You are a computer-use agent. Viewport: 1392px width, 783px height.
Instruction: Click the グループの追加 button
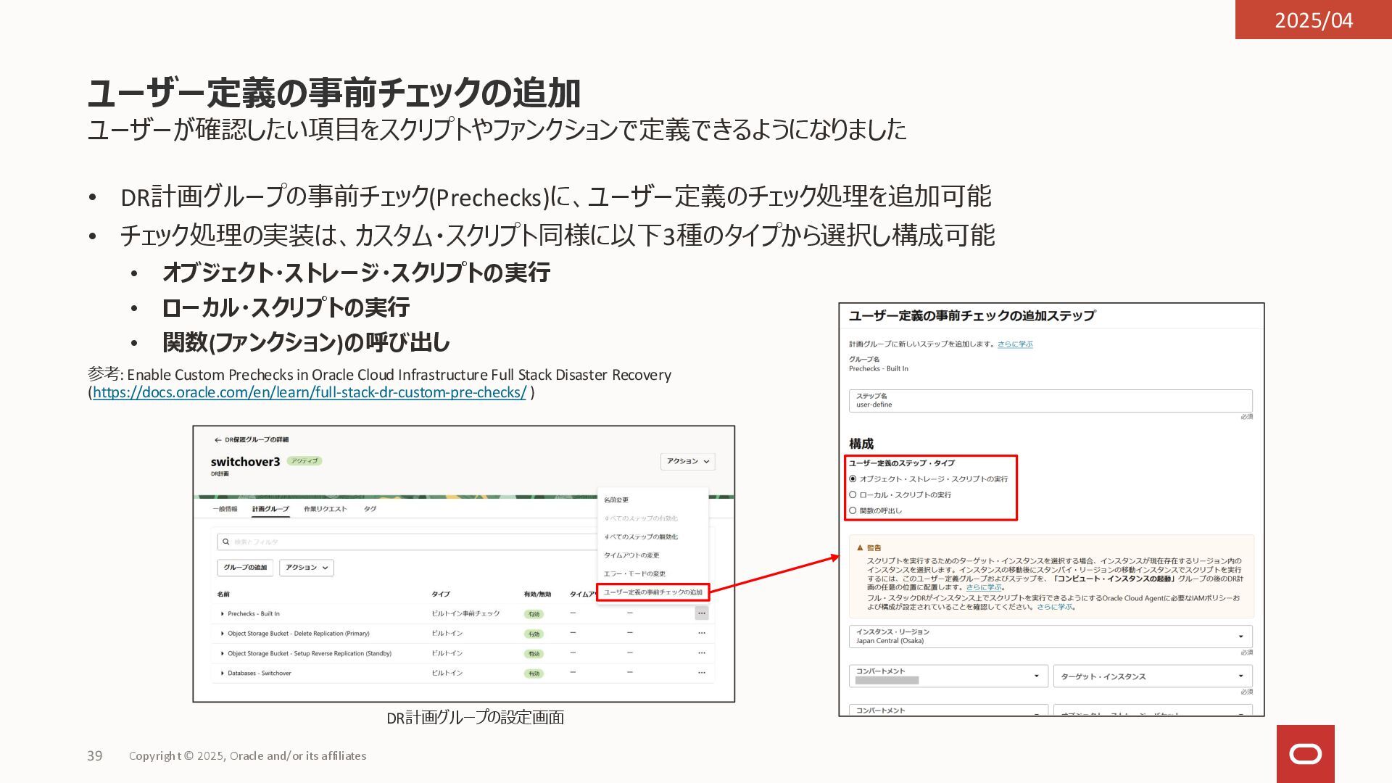(x=245, y=568)
